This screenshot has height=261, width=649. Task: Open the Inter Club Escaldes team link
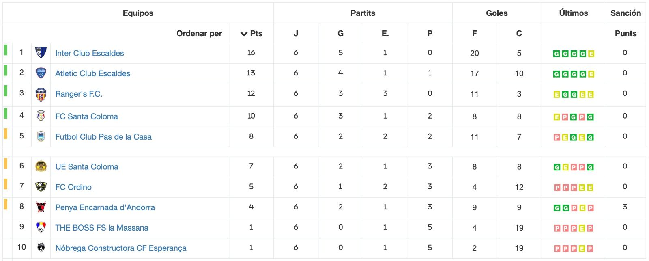(90, 53)
